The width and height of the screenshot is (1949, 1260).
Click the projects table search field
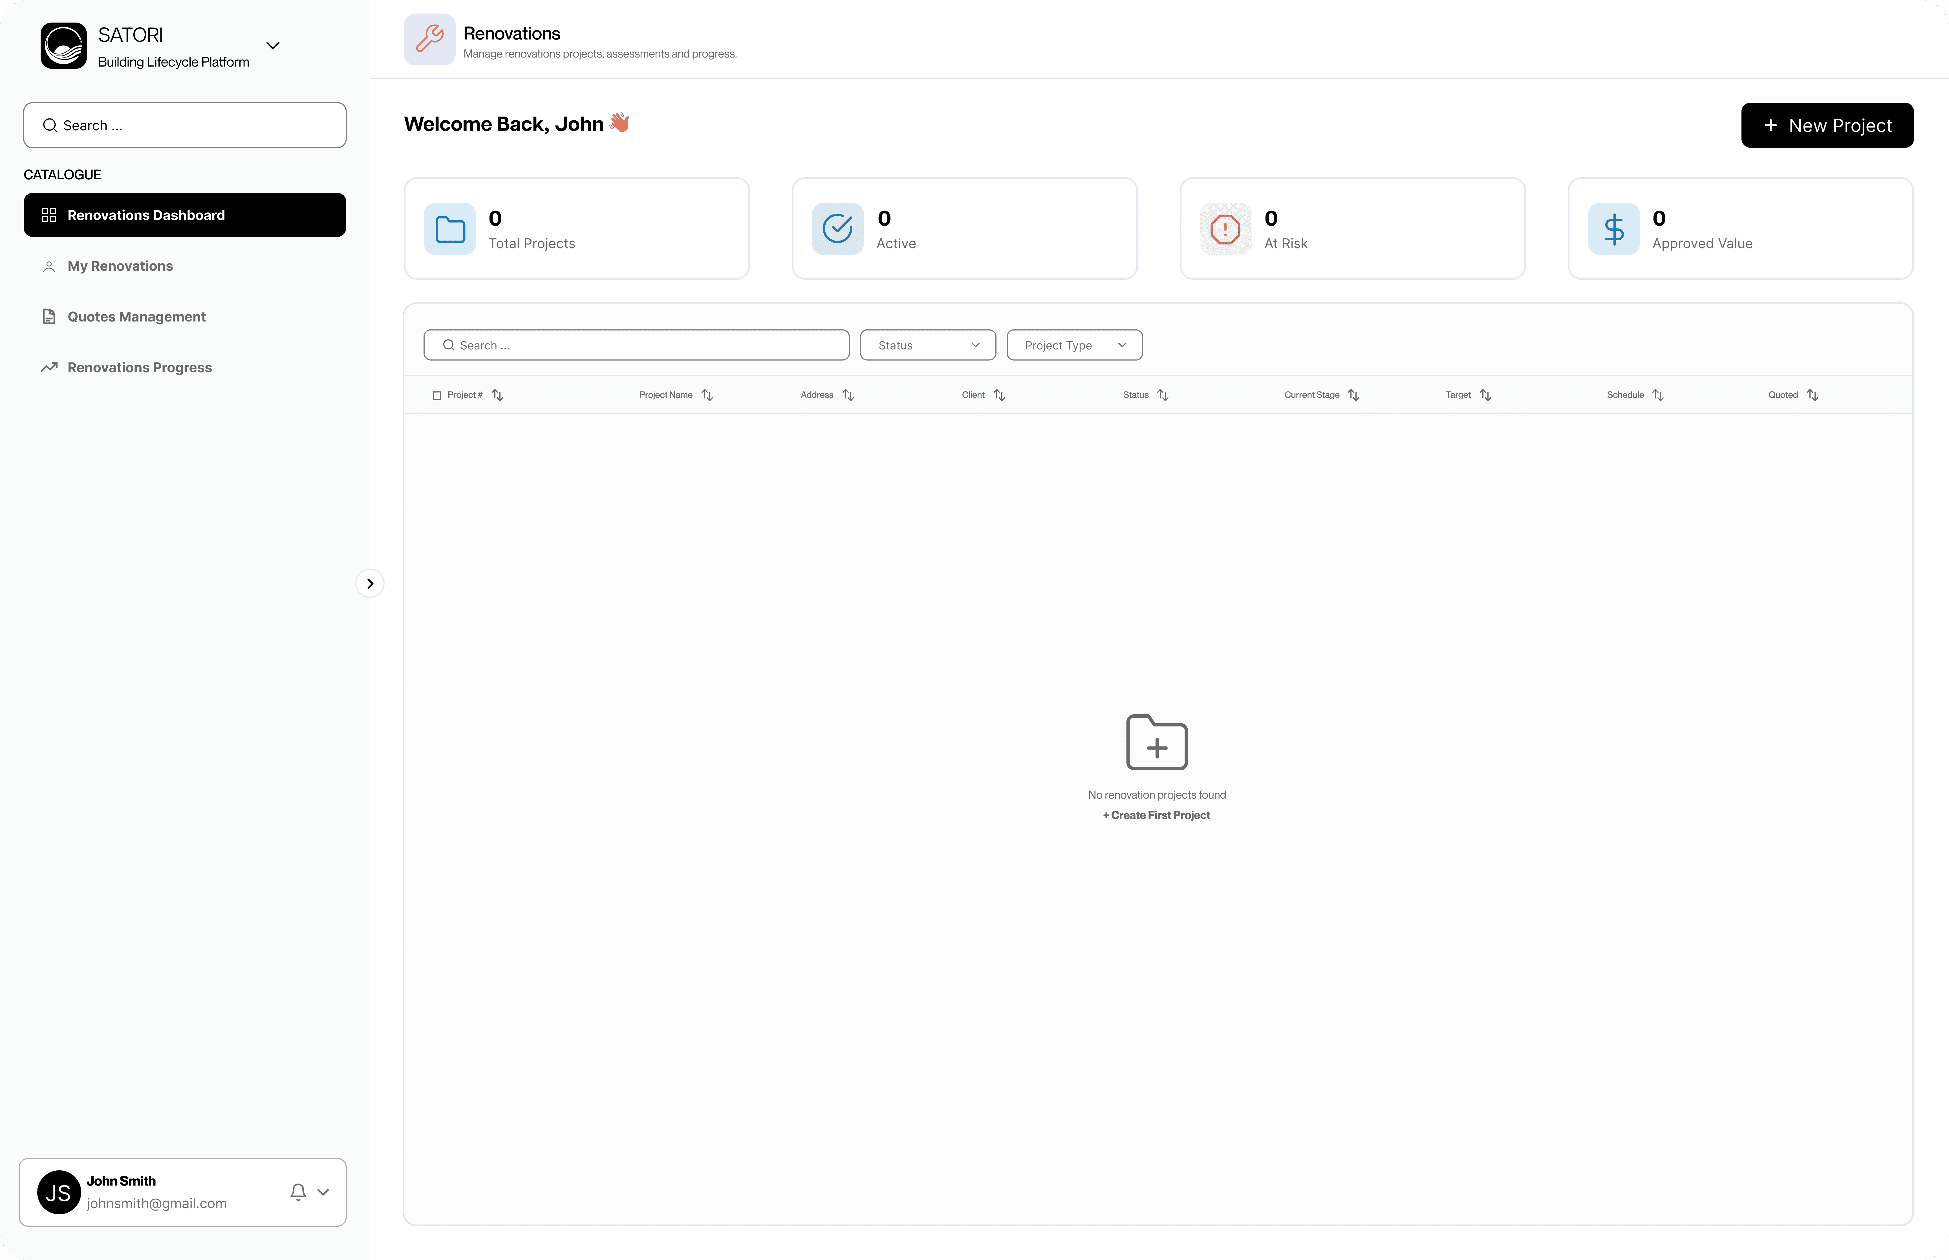pyautogui.click(x=636, y=345)
